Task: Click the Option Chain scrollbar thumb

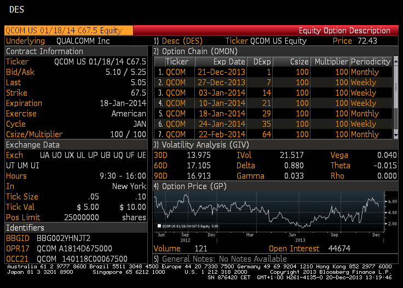Action: pos(395,87)
